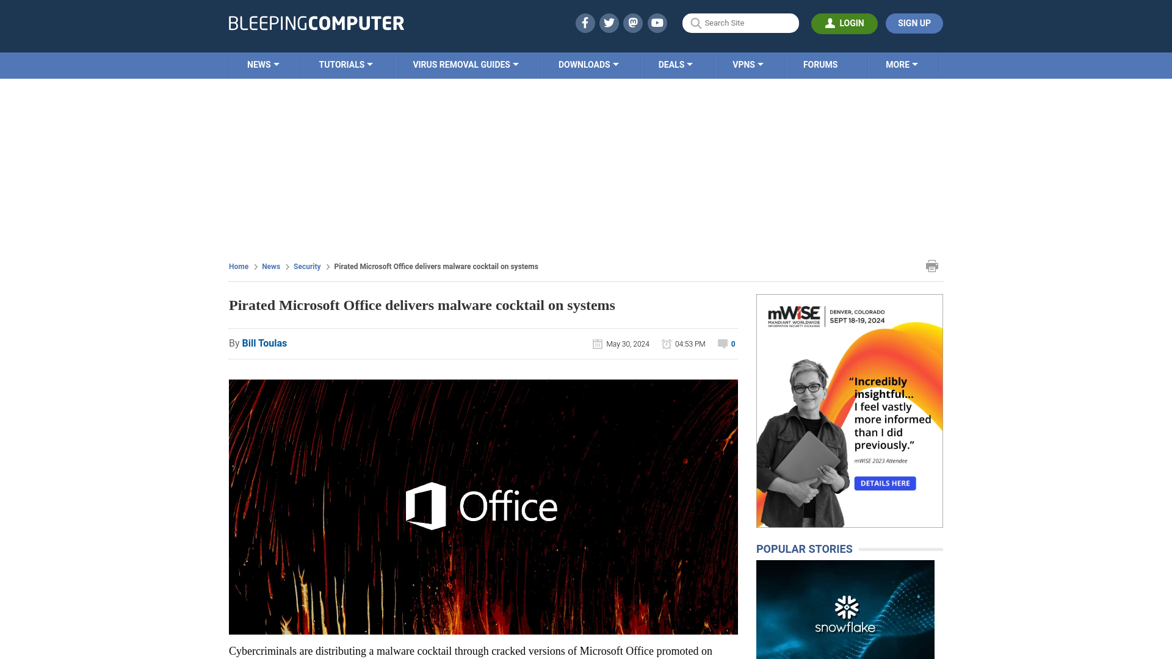The image size is (1172, 659).
Task: Click the BleepingComputer Twitter icon
Action: (x=609, y=23)
